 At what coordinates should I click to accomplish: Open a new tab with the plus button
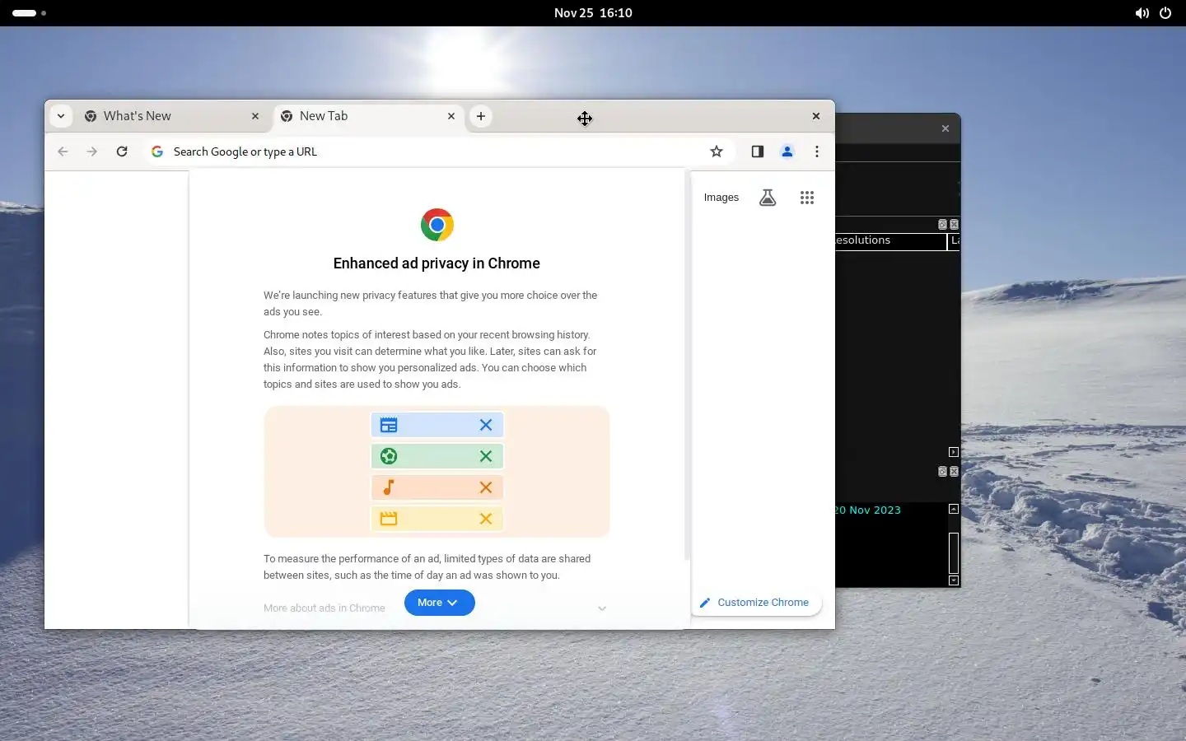[x=481, y=116]
